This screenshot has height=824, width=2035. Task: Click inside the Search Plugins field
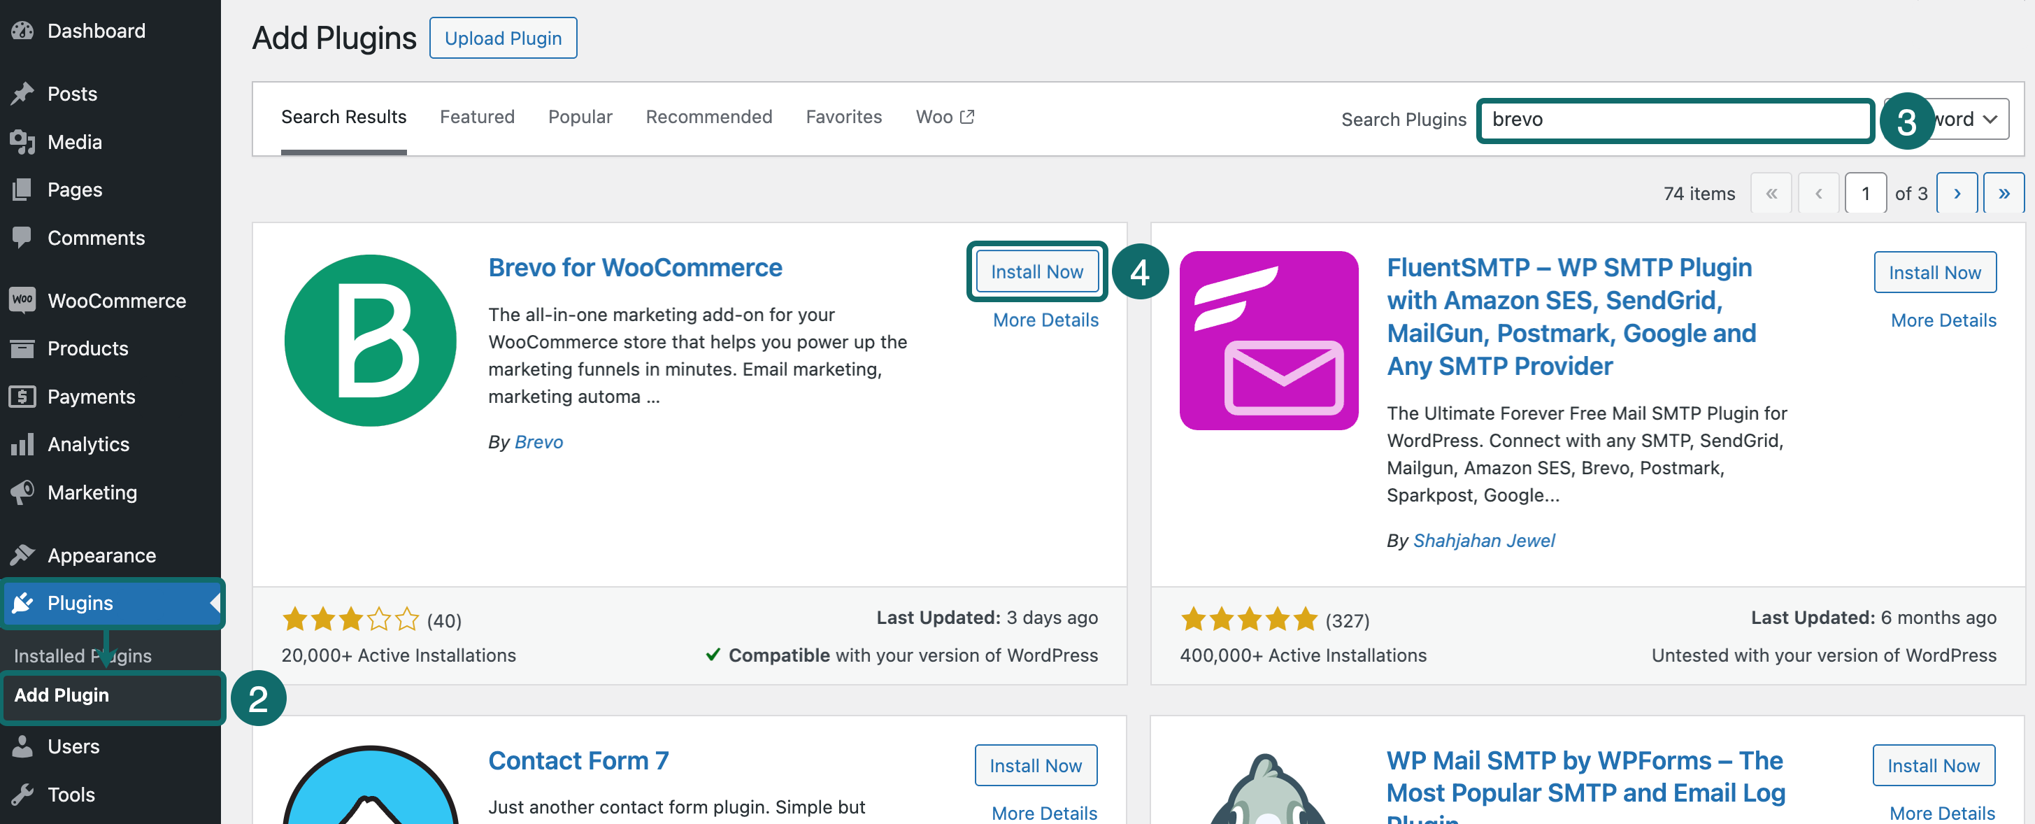[1675, 120]
